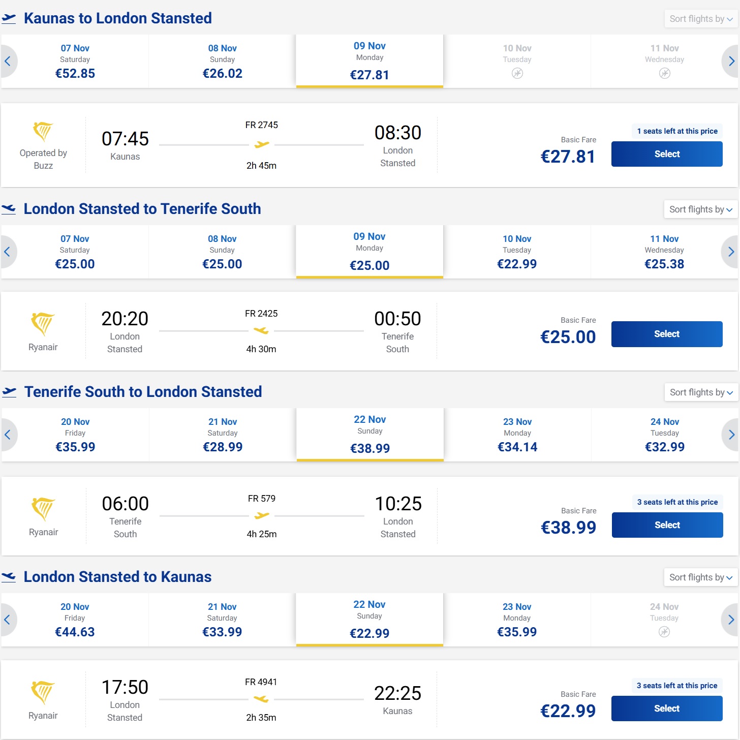Click Ryanair harp logo on FR 4941 flight
The height and width of the screenshot is (740, 740).
43,692
